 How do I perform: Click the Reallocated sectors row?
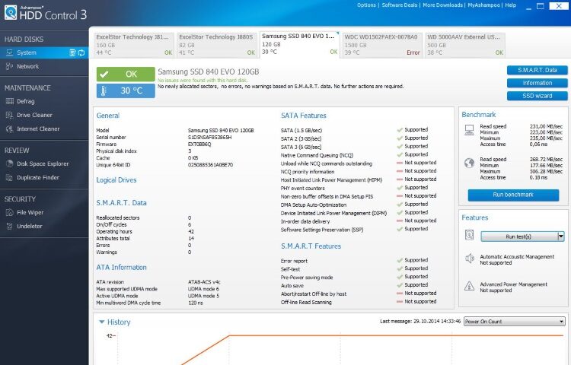[x=143, y=217]
